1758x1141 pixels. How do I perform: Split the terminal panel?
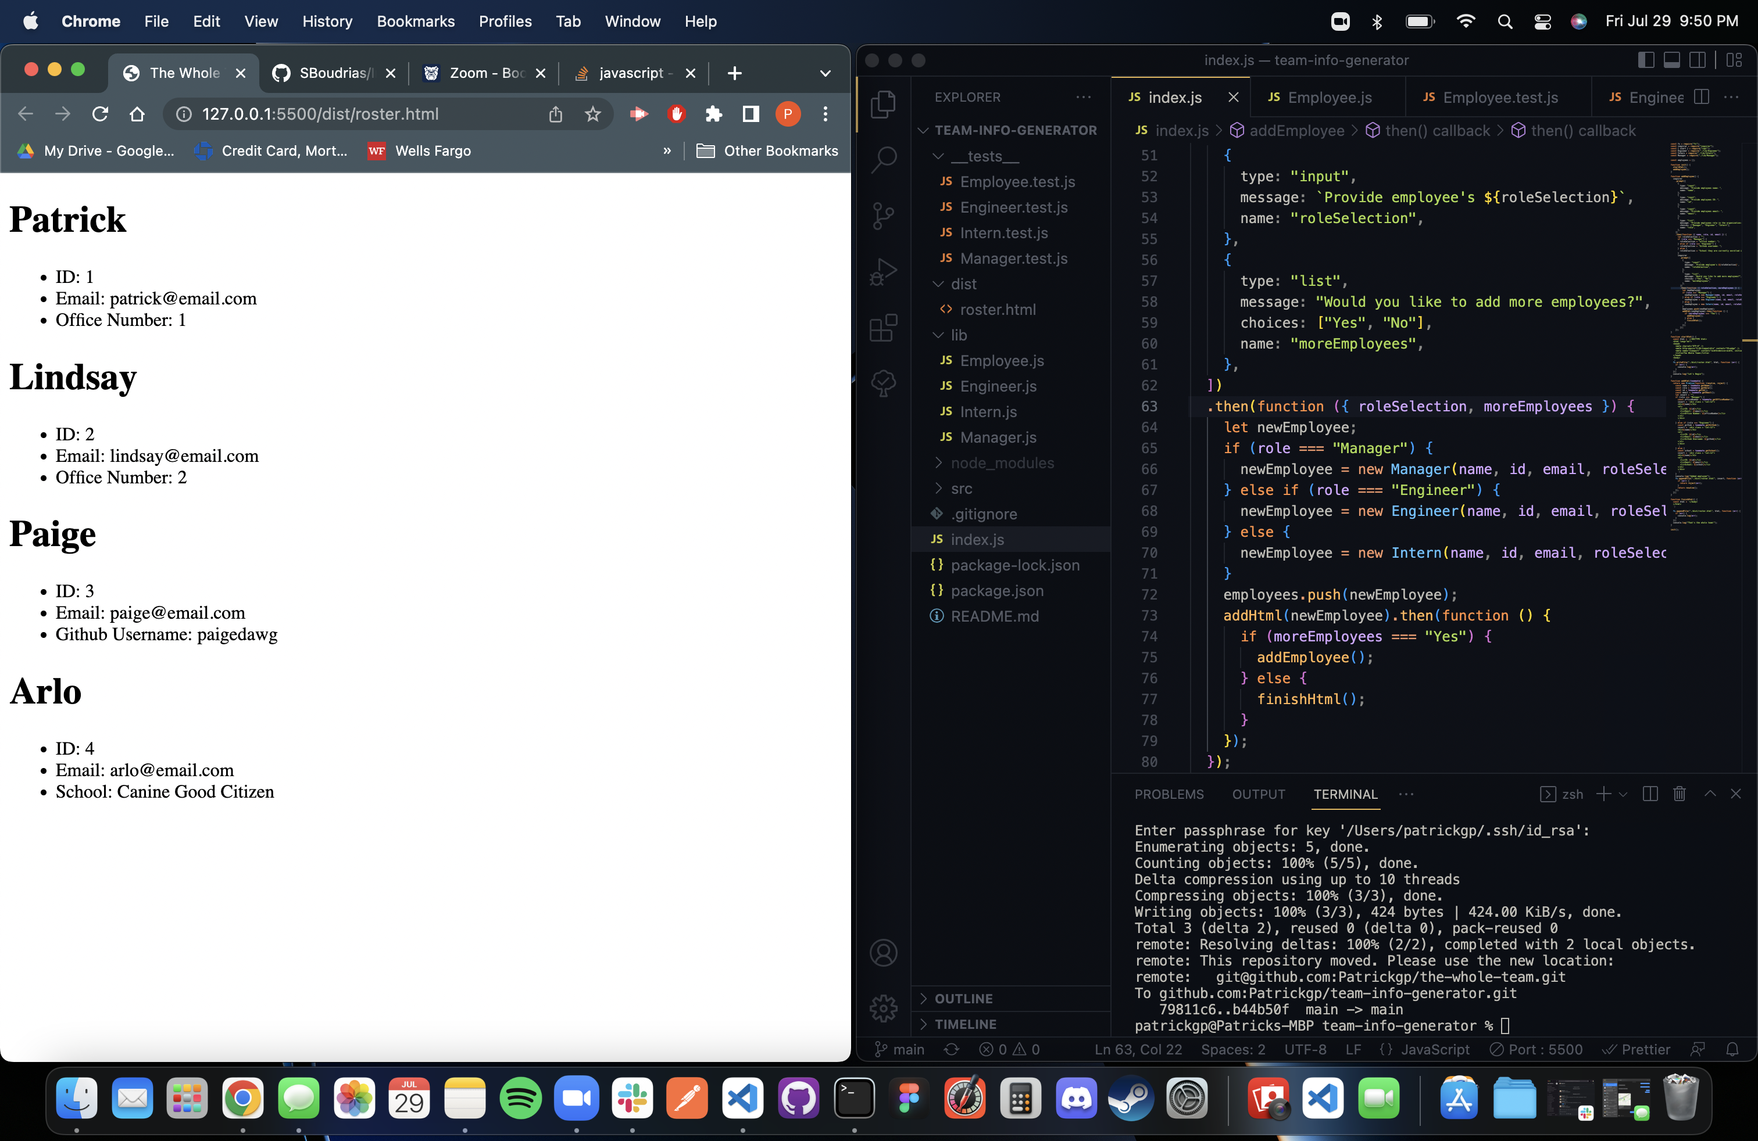coord(1650,794)
